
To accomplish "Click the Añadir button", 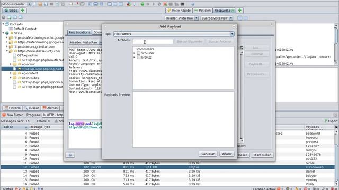I will 227,154.
